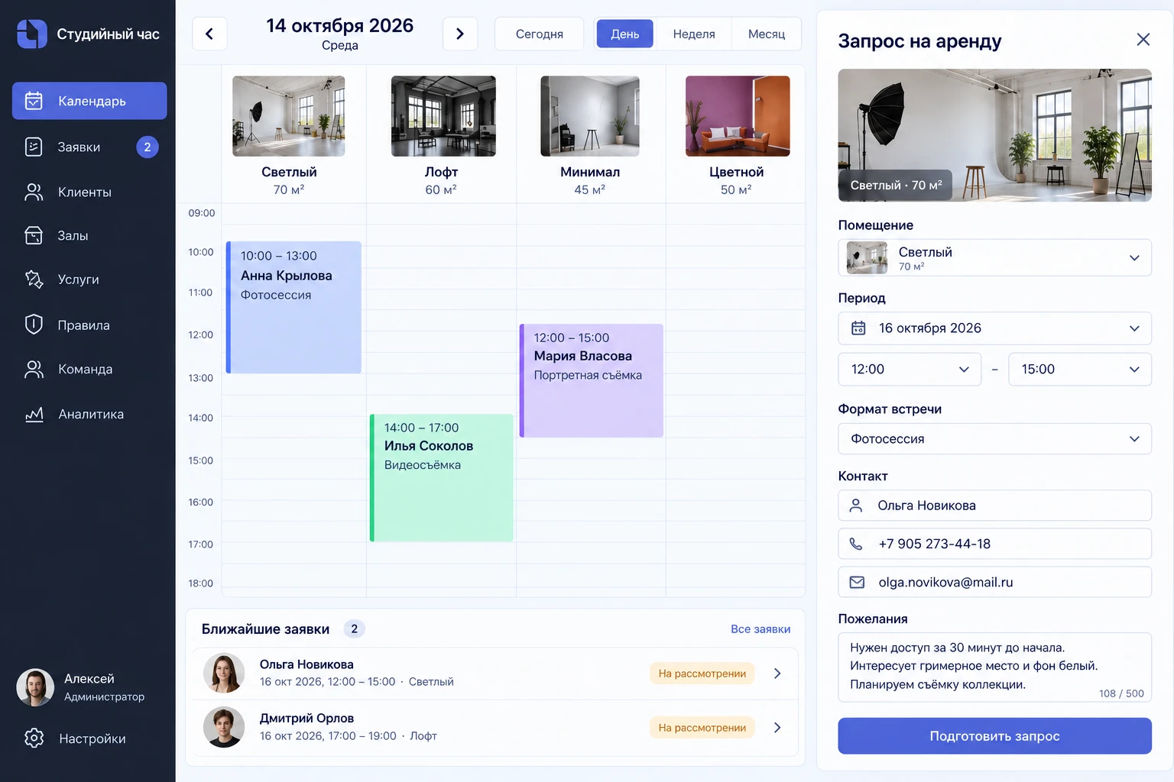Open the start time dropdown 12:00

910,369
